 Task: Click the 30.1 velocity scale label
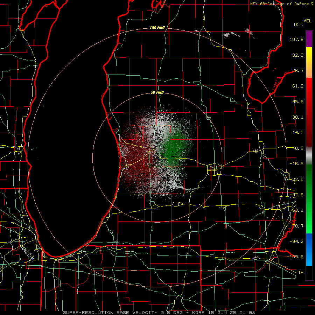pyautogui.click(x=298, y=117)
